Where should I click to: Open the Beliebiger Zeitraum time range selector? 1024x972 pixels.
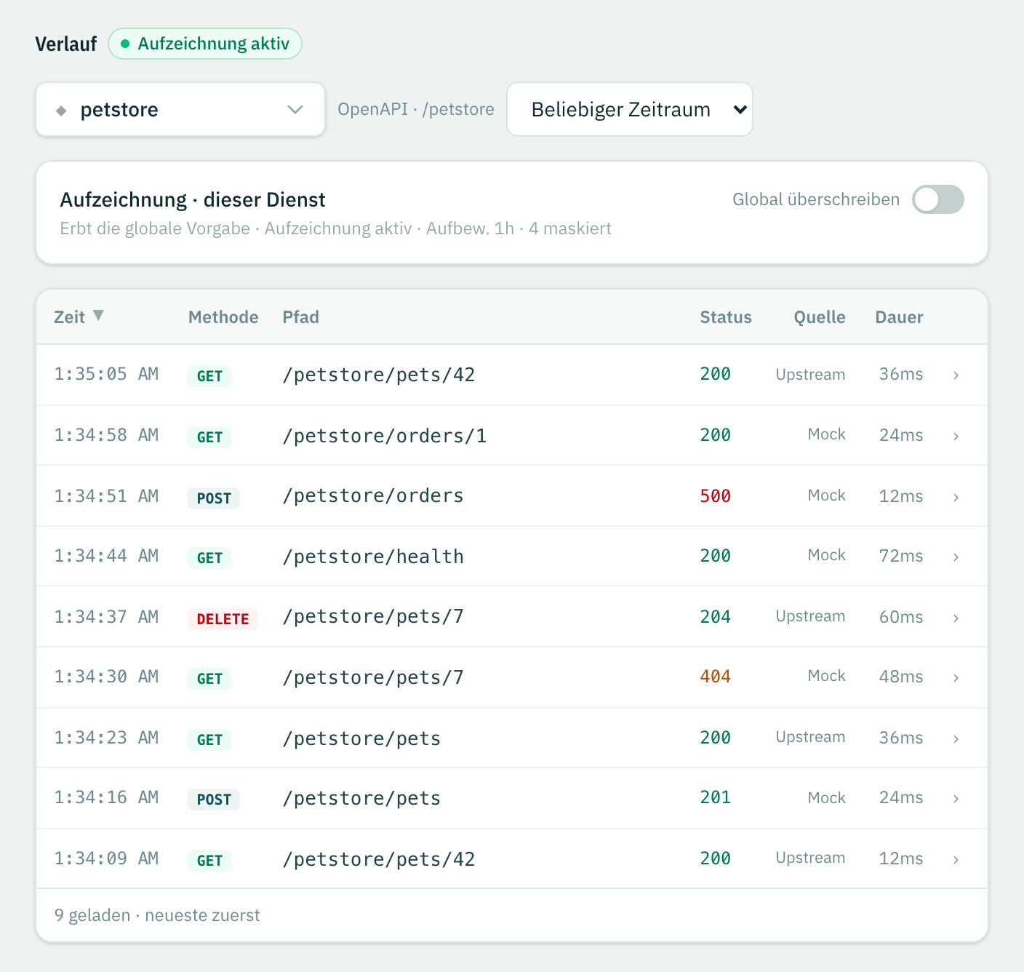point(630,109)
